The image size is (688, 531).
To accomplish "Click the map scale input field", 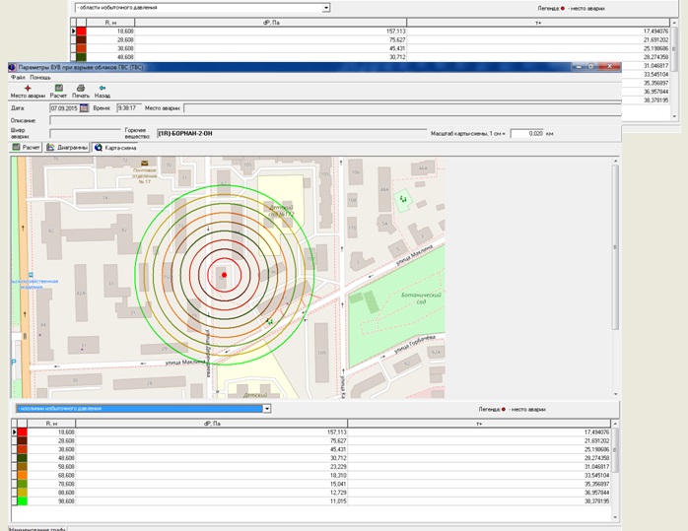I will tap(527, 133).
